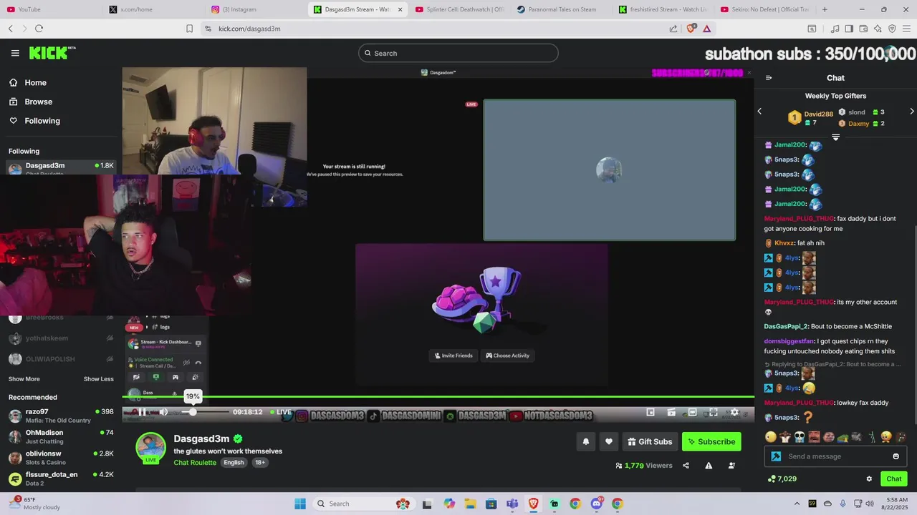
Task: Follow Dasgasd3m with the heart button
Action: click(609, 442)
